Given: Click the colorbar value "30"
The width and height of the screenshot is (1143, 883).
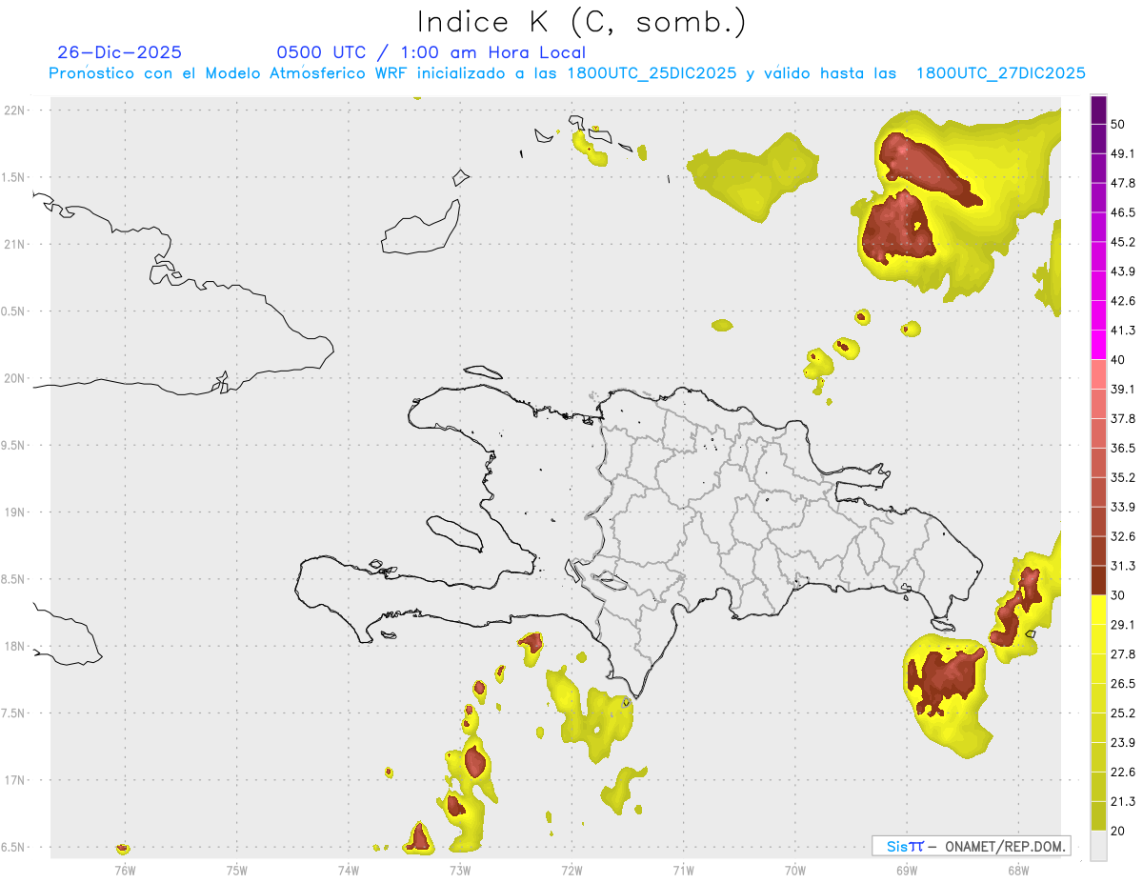Looking at the screenshot, I should [x=1119, y=595].
